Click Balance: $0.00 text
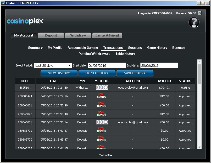The image size is (211, 163). click(x=186, y=13)
